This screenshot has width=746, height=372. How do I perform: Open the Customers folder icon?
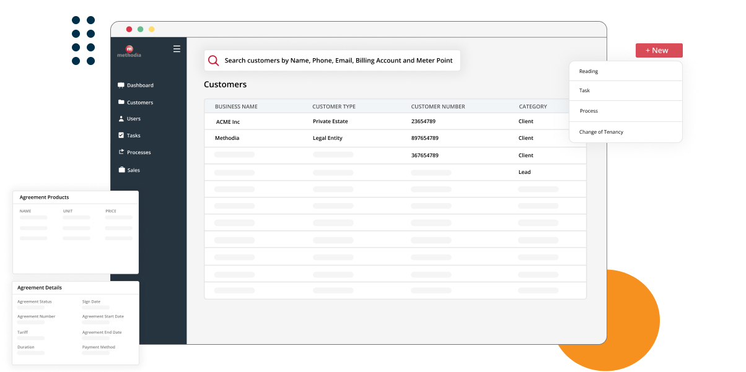121,102
